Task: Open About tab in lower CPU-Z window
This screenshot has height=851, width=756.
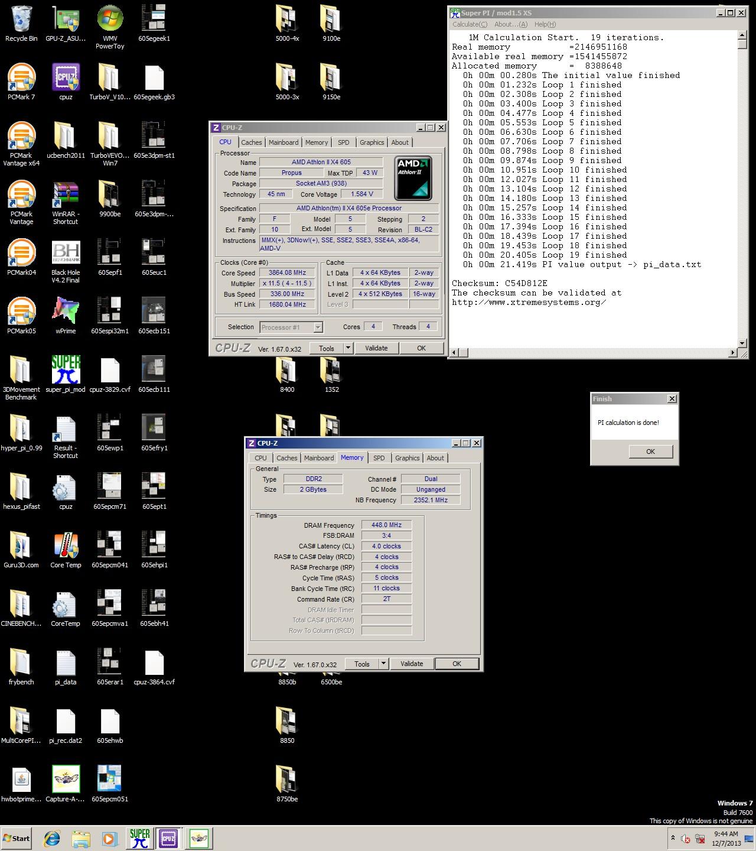Action: 435,458
